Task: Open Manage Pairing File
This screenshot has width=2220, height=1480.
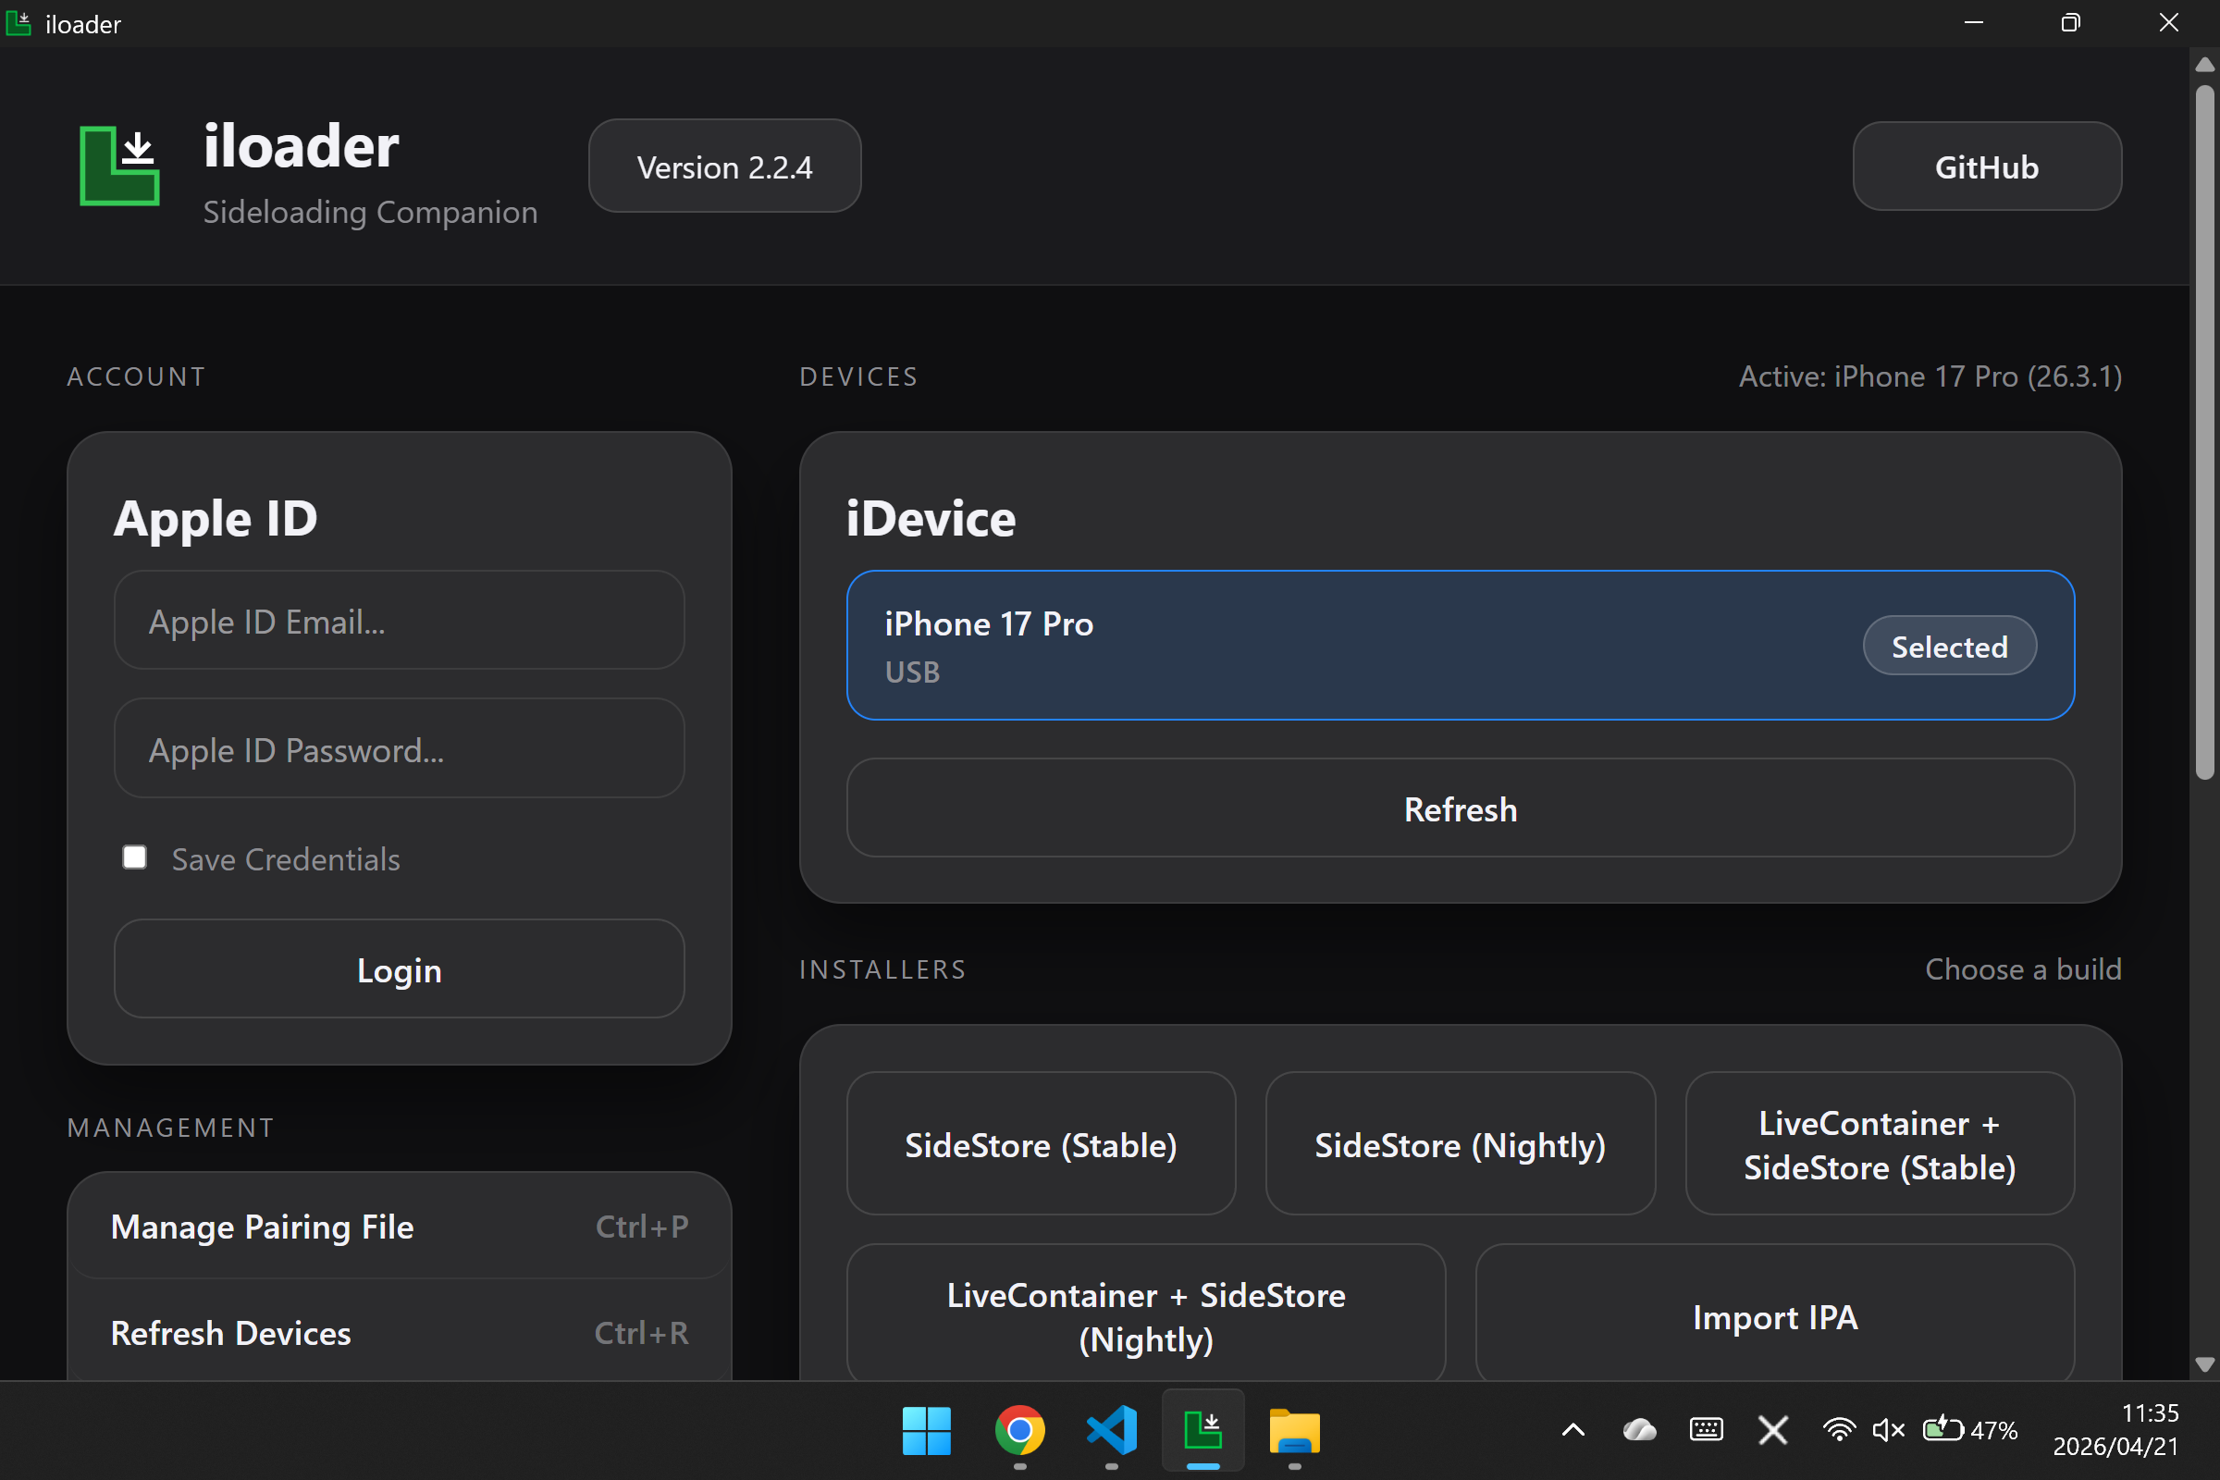Action: click(400, 1227)
